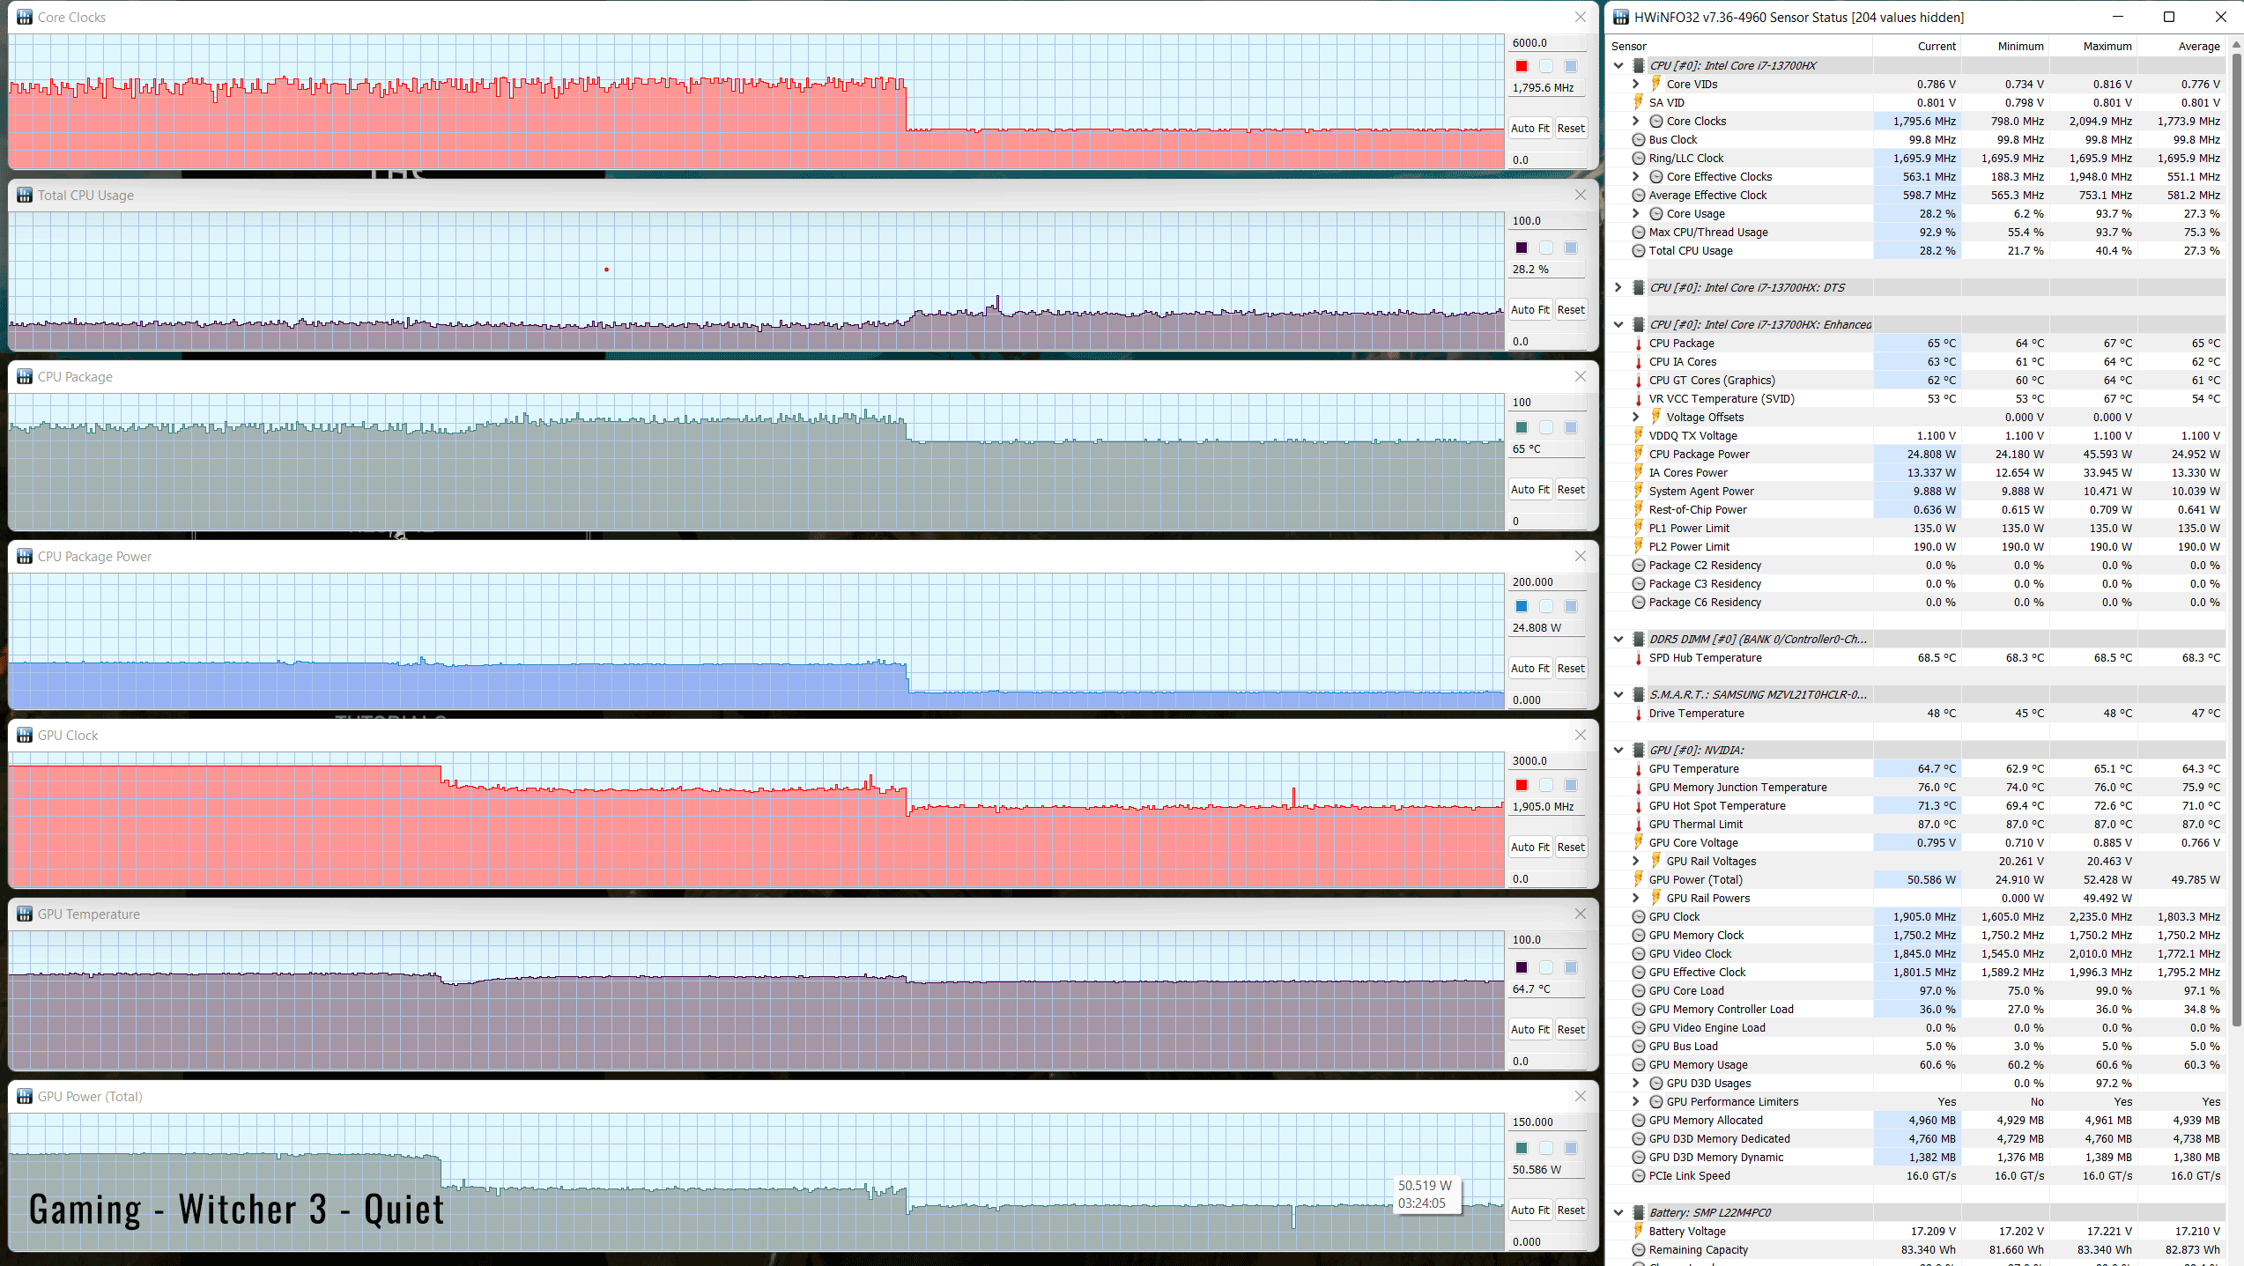Image resolution: width=2244 pixels, height=1266 pixels.
Task: Click the CPU Package graph window icon
Action: (24, 376)
